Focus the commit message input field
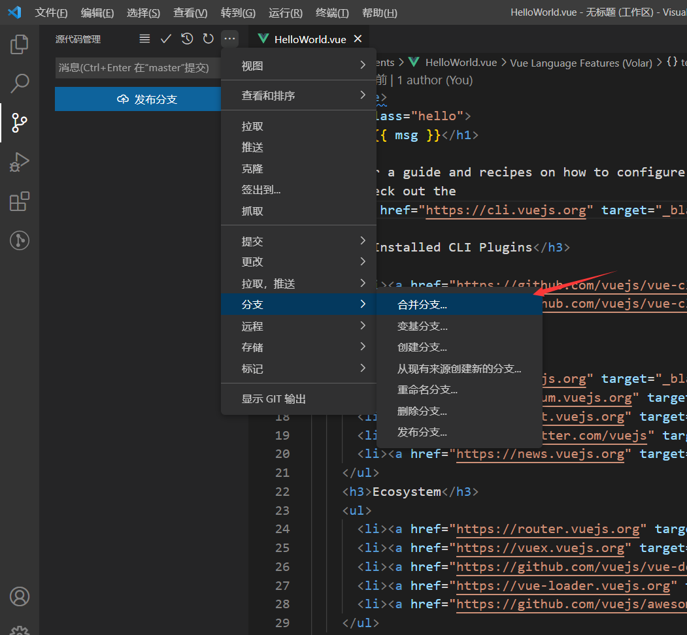 point(138,68)
